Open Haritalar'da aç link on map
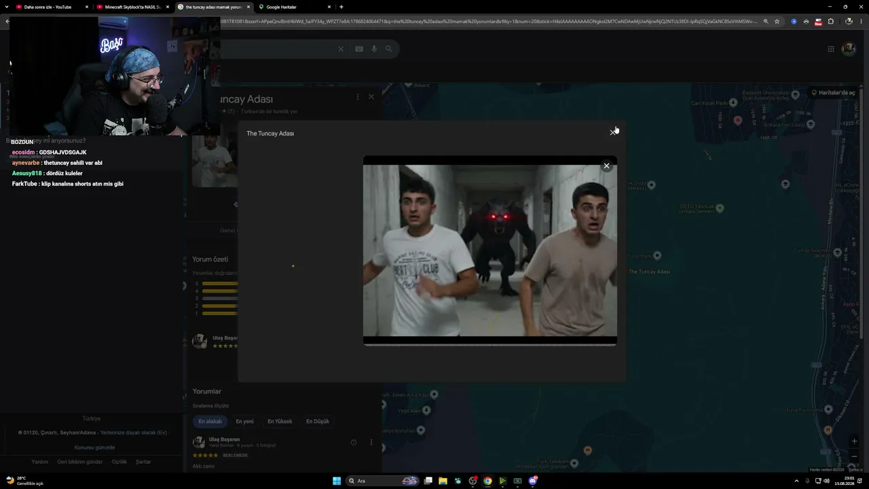The width and height of the screenshot is (869, 489). coord(834,92)
